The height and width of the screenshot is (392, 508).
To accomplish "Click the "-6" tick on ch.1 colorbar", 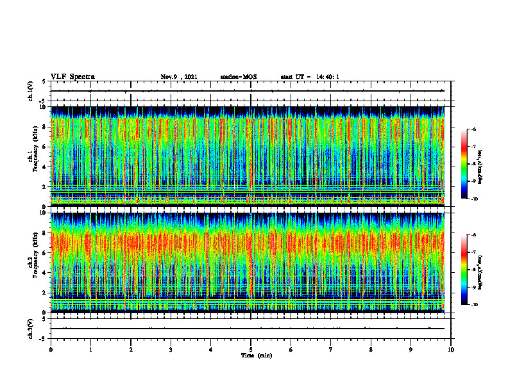I will pyautogui.click(x=473, y=129).
